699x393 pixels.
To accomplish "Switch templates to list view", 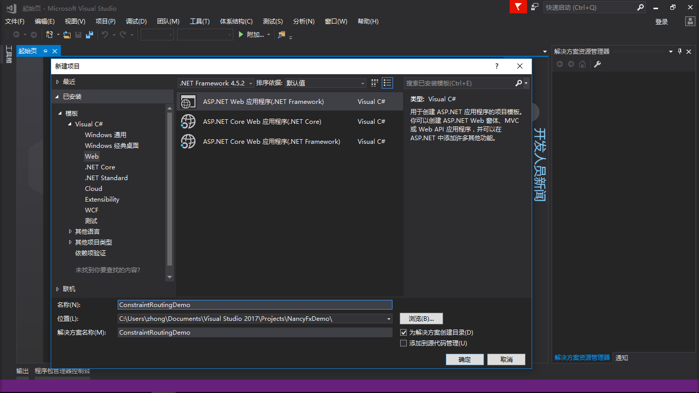I will [x=387, y=83].
